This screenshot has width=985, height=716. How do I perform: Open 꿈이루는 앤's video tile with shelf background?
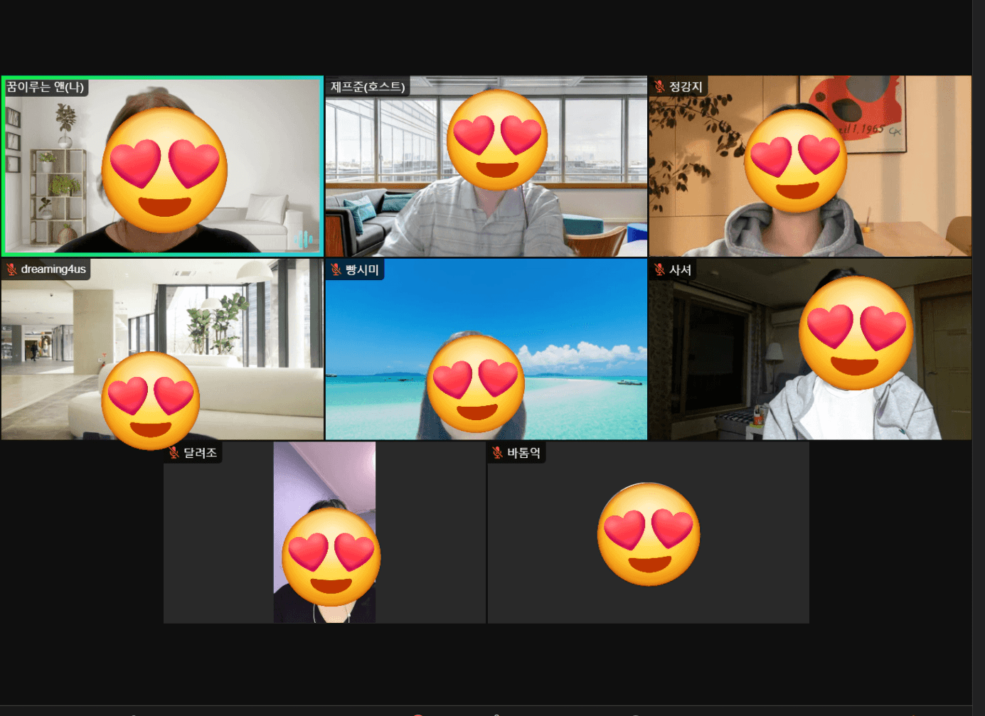(162, 166)
